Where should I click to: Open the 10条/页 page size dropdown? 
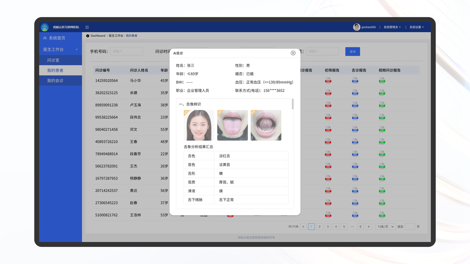[385, 227]
